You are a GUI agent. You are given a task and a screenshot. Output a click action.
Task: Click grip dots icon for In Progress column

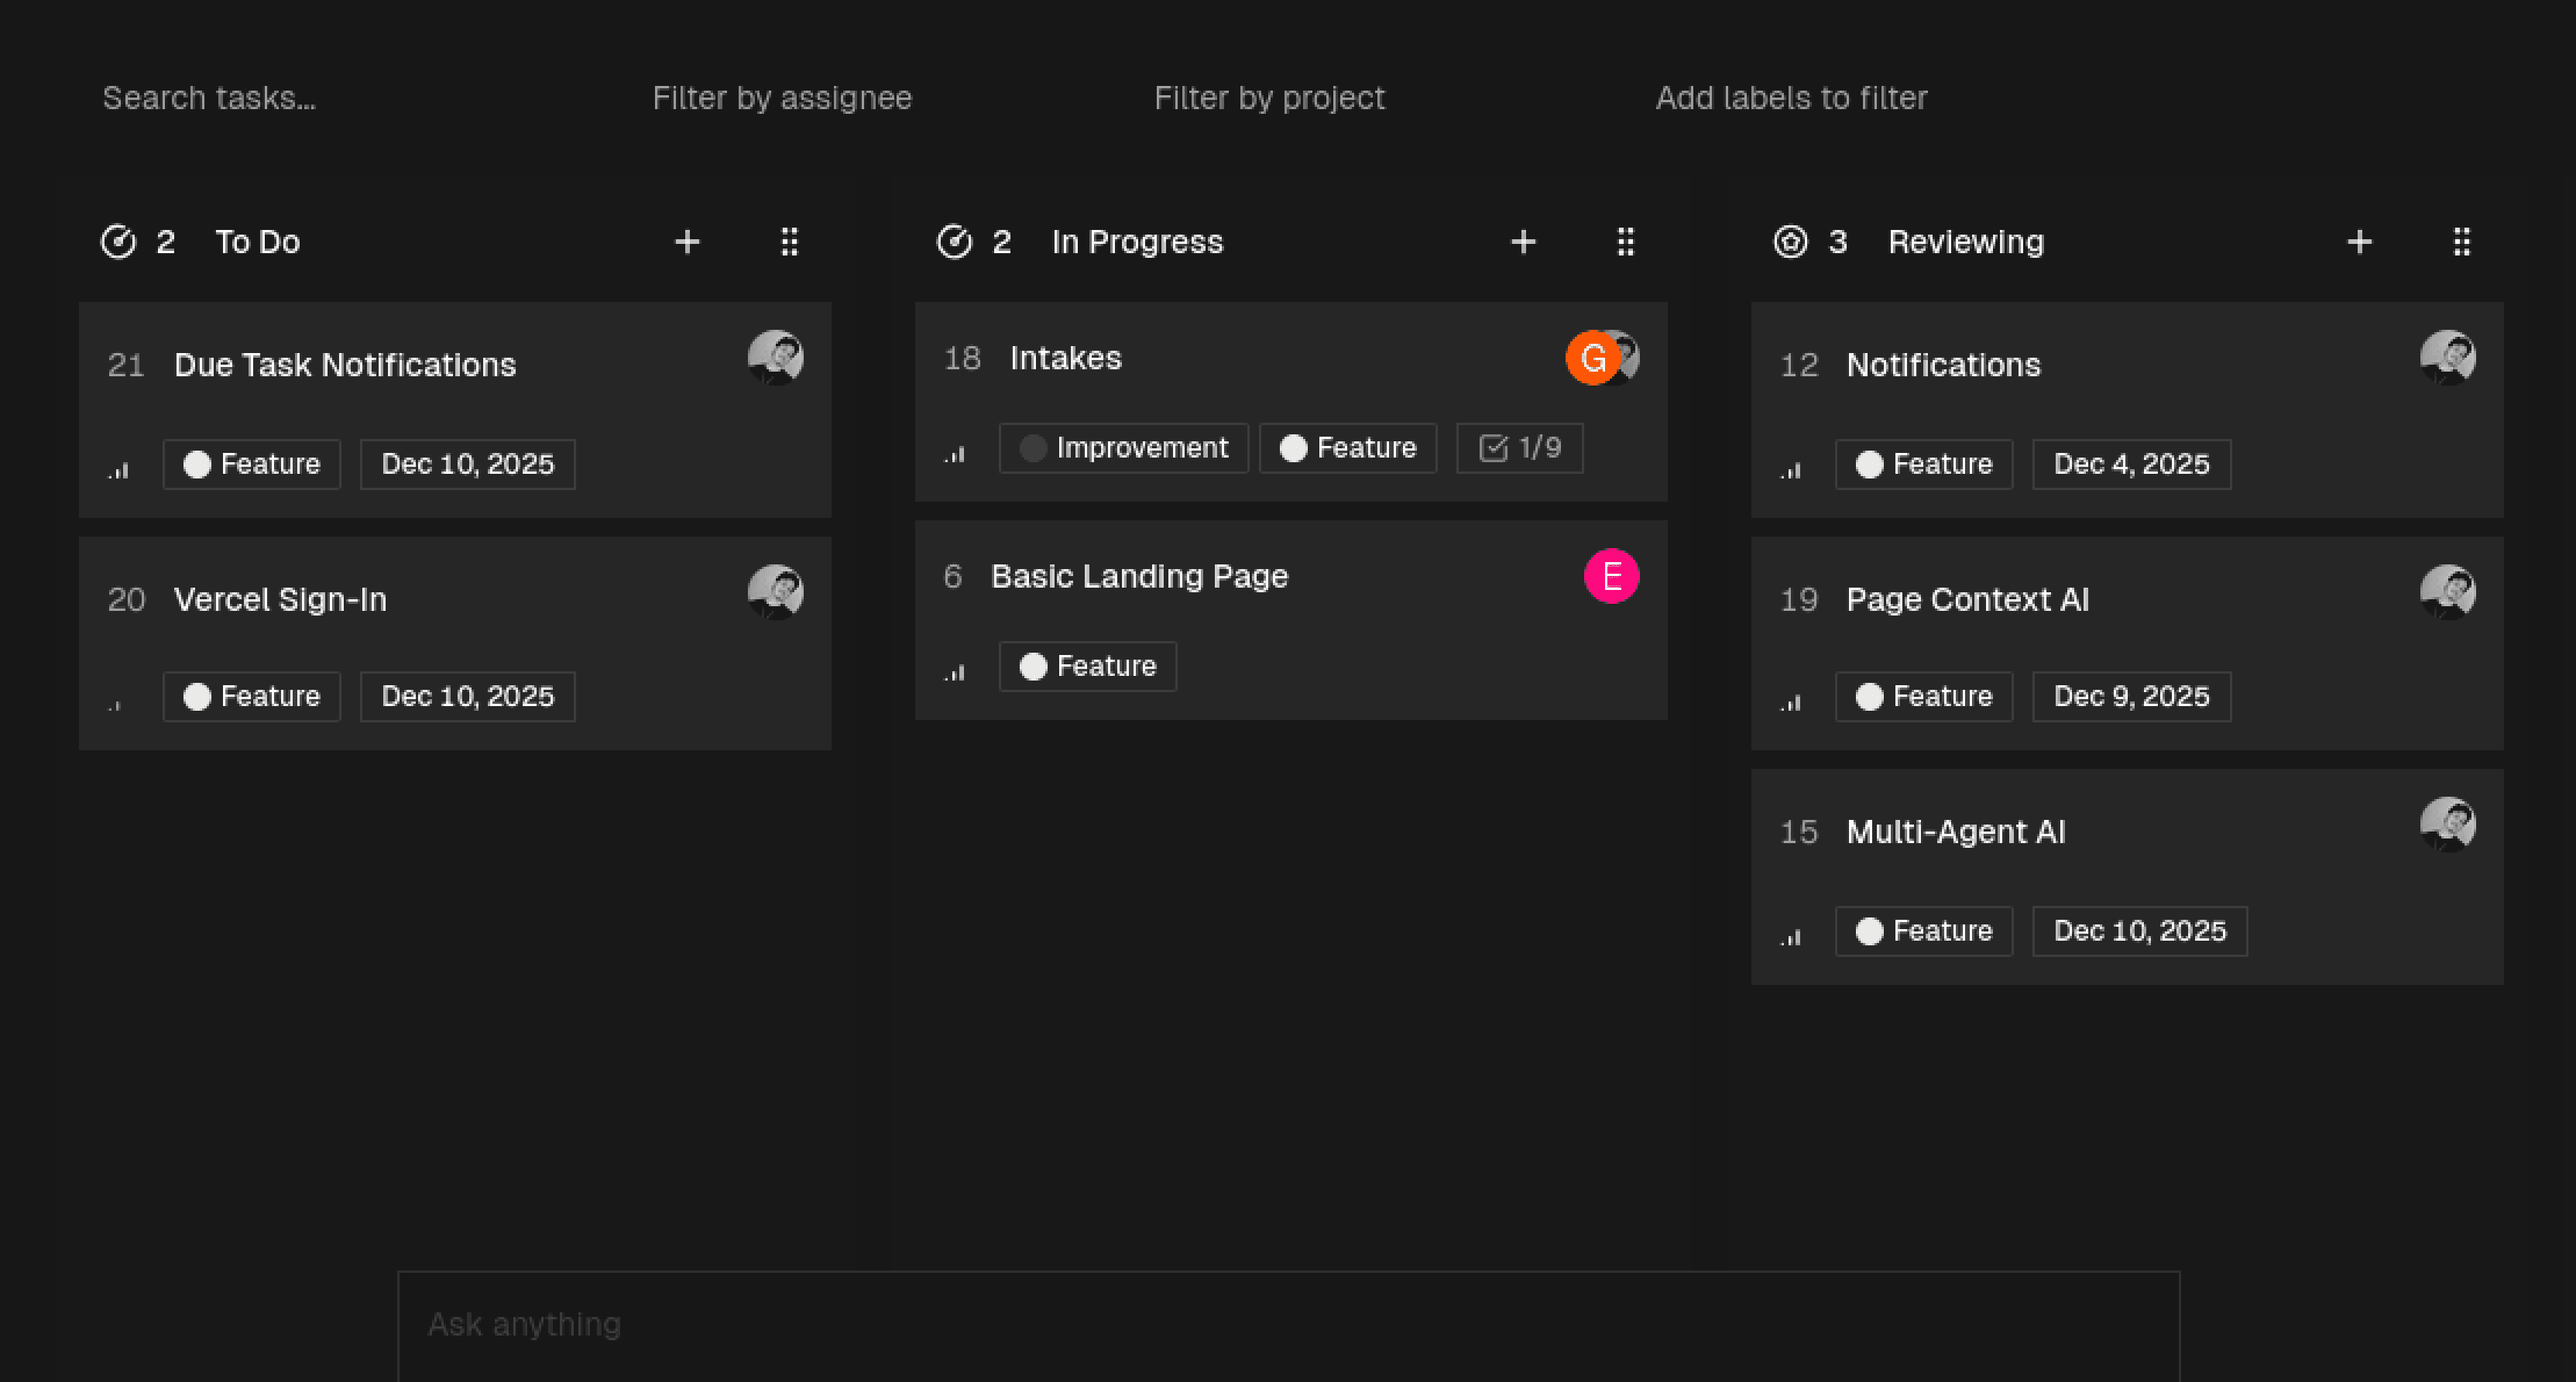pos(1625,242)
